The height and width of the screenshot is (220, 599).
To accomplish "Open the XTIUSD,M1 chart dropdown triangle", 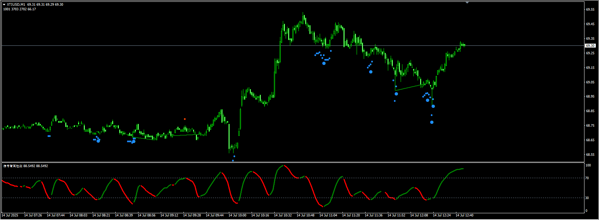I will [x=4, y=5].
